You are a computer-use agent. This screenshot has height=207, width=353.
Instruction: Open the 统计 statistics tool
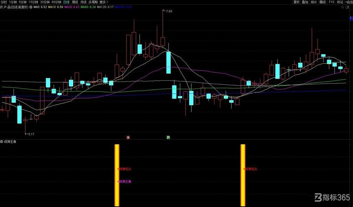(314, 2)
